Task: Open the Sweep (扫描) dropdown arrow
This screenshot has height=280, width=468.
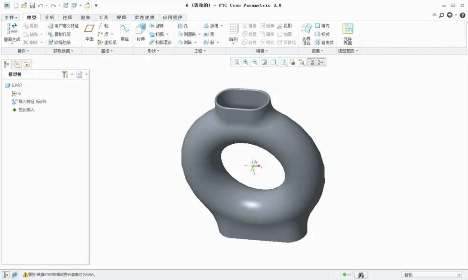Action: click(168, 34)
